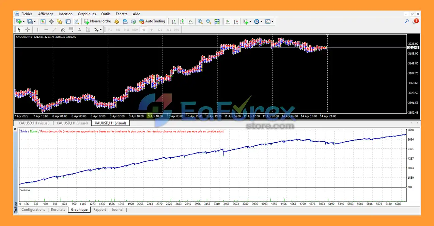The height and width of the screenshot is (226, 434).
Task: Toggle the chart auto scroll option
Action: [227, 21]
